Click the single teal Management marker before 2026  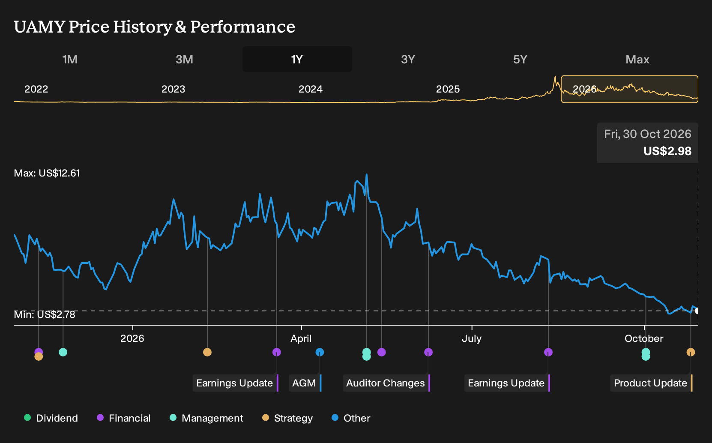coord(63,352)
